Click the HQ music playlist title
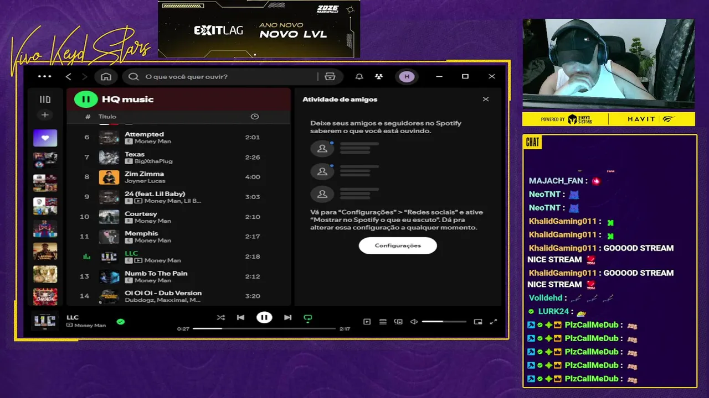The height and width of the screenshot is (398, 709). click(127, 99)
